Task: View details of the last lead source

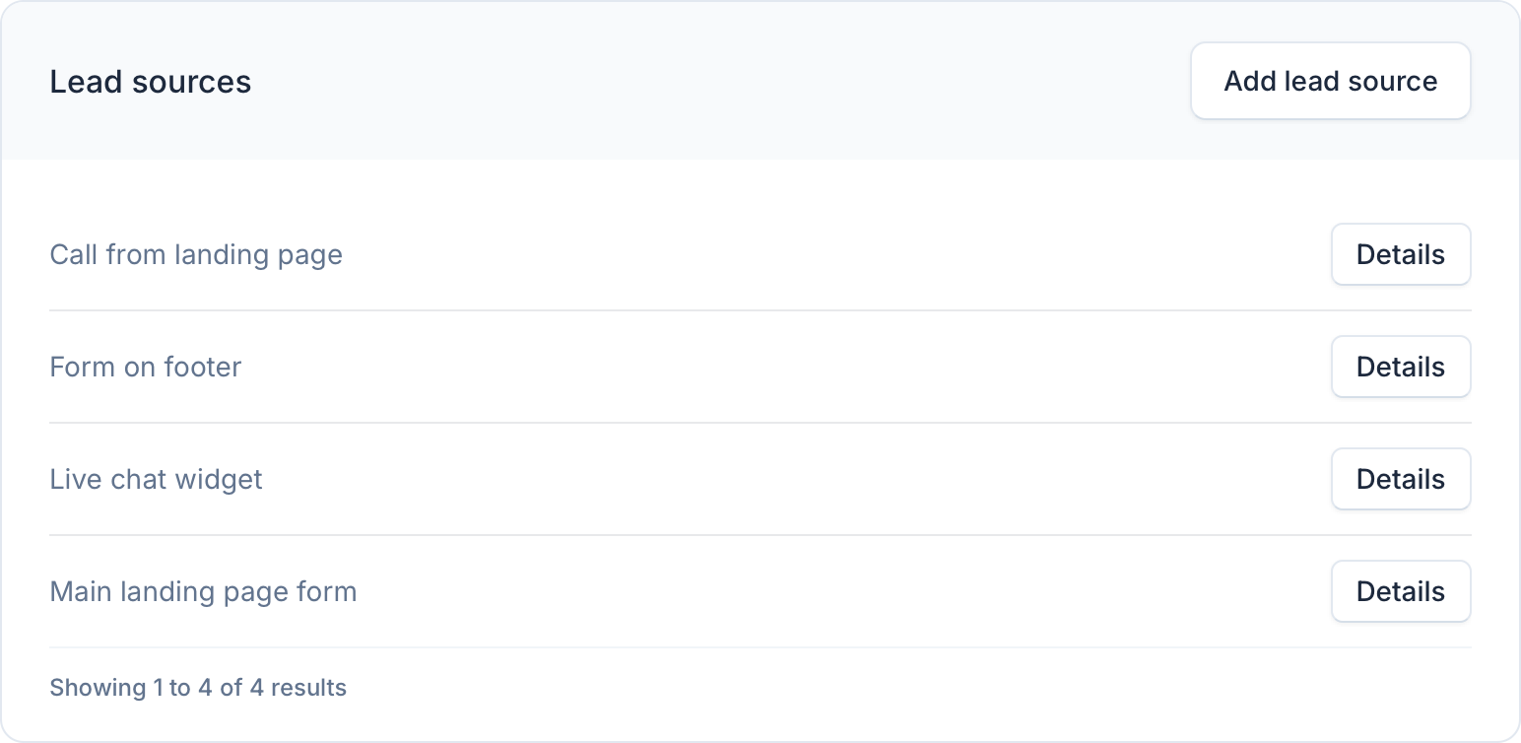Action: tap(1400, 591)
